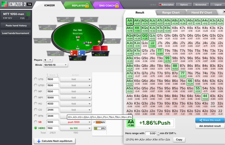
Task: Open HIJ action dropdown
Action: pos(76,104)
